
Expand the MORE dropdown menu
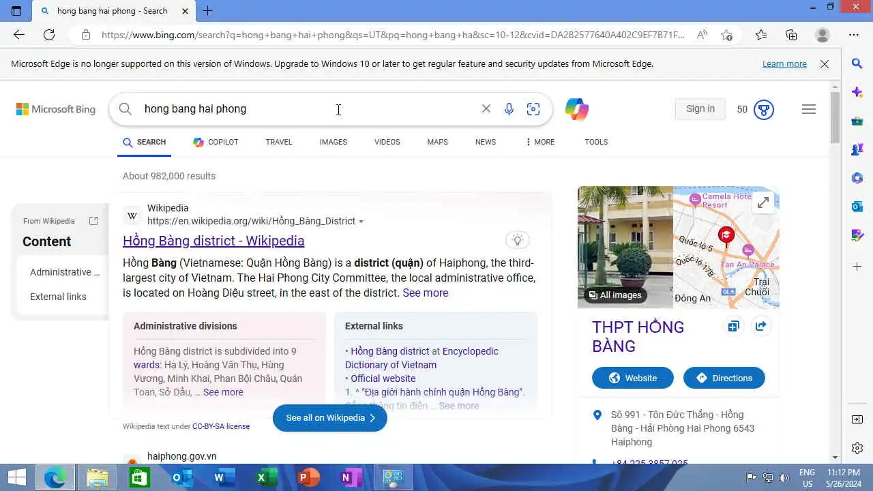tap(539, 142)
